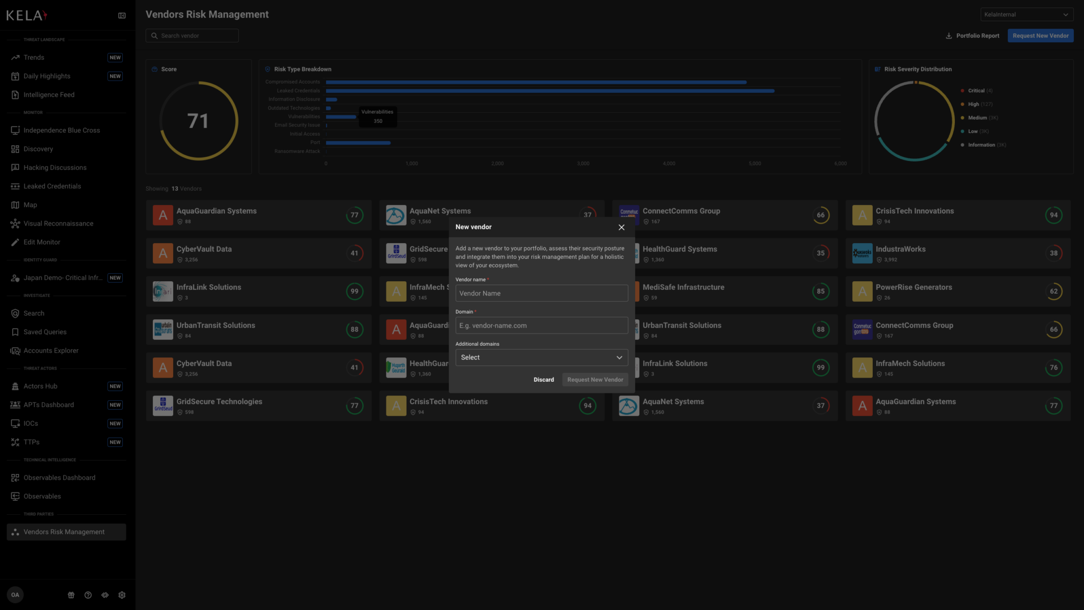Open the Accounts Explorer
The width and height of the screenshot is (1084, 610).
point(51,350)
